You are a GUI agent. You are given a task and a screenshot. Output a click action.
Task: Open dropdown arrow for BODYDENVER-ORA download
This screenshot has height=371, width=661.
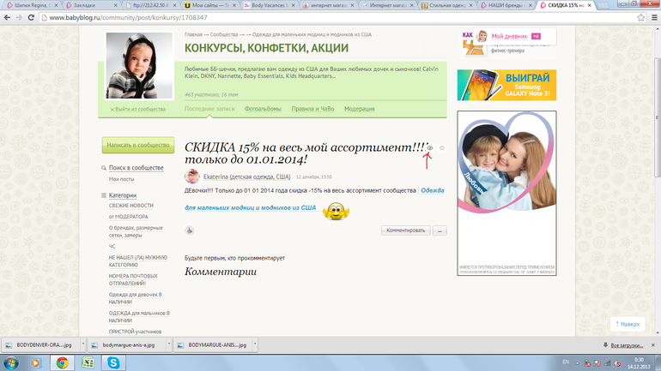[x=82, y=345]
